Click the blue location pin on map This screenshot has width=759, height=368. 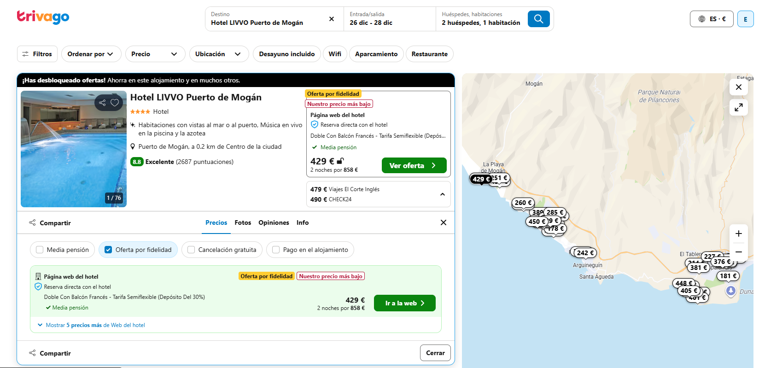click(730, 291)
